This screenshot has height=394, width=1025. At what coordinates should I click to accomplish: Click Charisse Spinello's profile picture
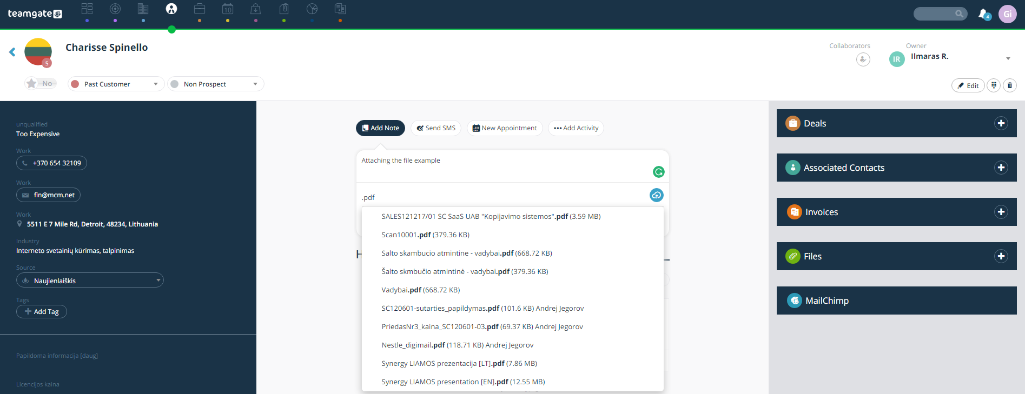[x=38, y=52]
